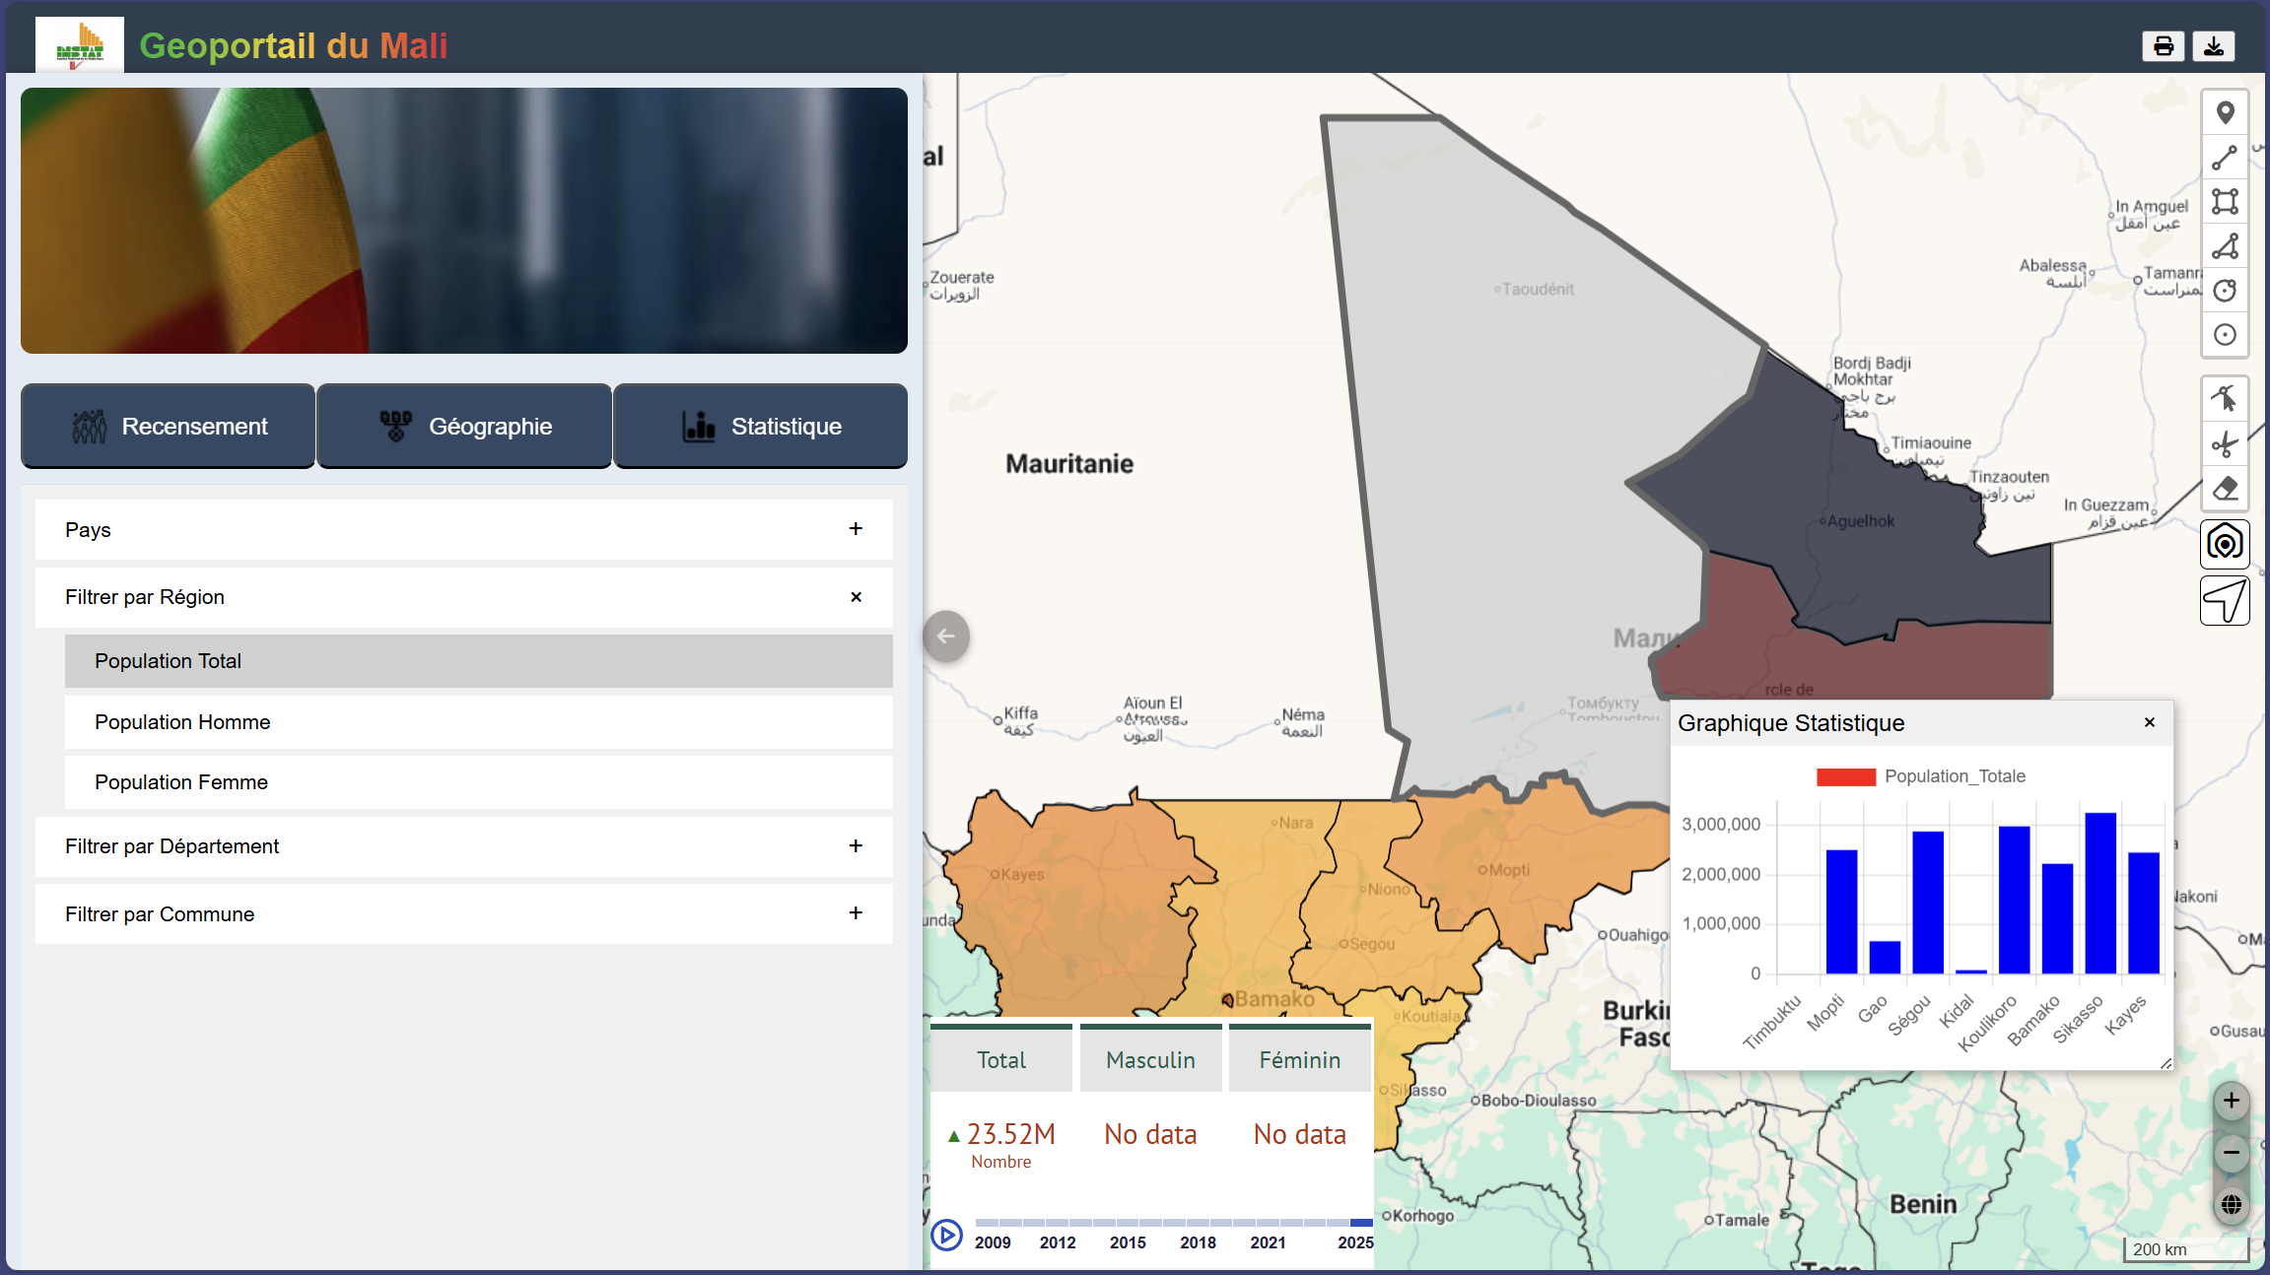Select the angled area measurement tool
This screenshot has height=1275, width=2270.
point(2225,247)
